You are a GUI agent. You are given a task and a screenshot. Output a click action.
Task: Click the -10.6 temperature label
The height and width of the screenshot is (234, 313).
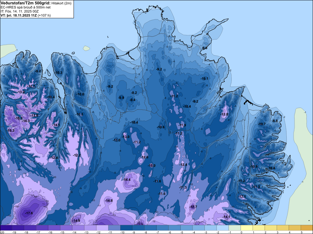161,127
